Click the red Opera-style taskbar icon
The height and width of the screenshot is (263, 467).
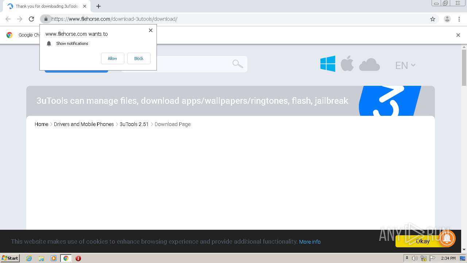[78, 258]
